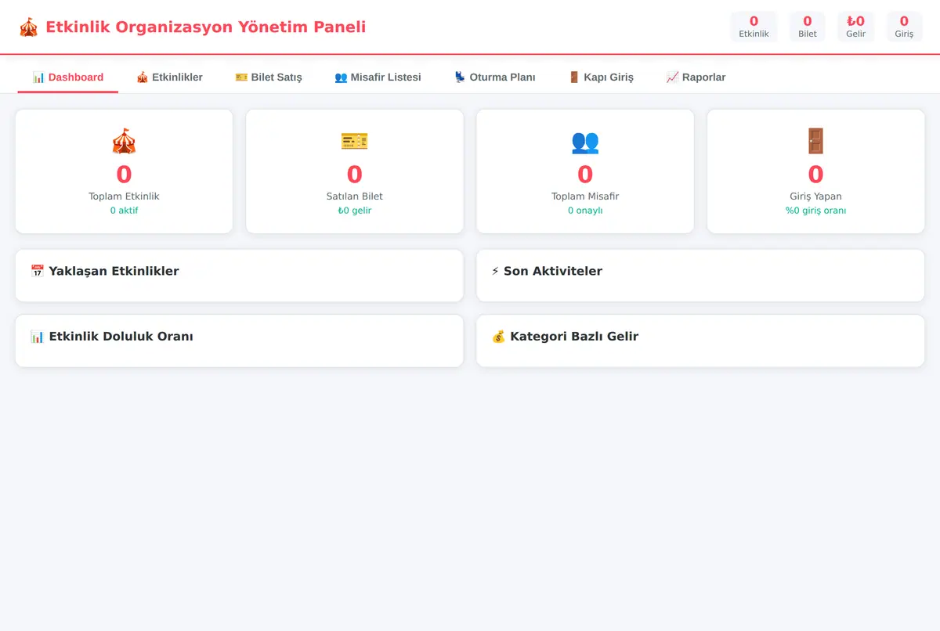This screenshot has width=940, height=631.
Task: Click the '0 onaylı' text
Action: click(x=585, y=211)
